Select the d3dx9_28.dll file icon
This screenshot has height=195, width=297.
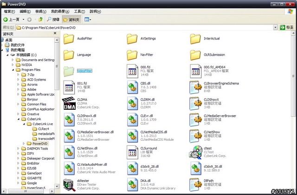[x=132, y=168]
